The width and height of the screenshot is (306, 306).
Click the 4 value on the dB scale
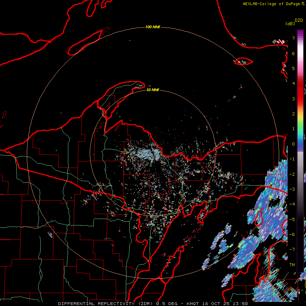tap(293, 84)
